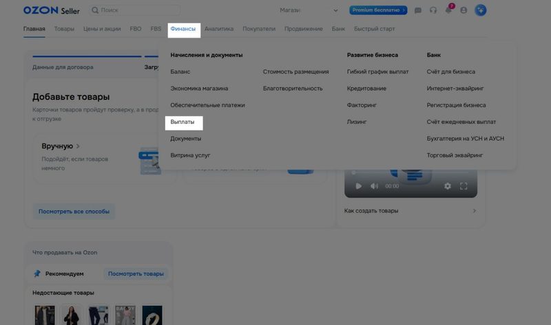Screen dimensions: 551x325
Task: Select Регистрация бизнеса menu item
Action: (456, 105)
